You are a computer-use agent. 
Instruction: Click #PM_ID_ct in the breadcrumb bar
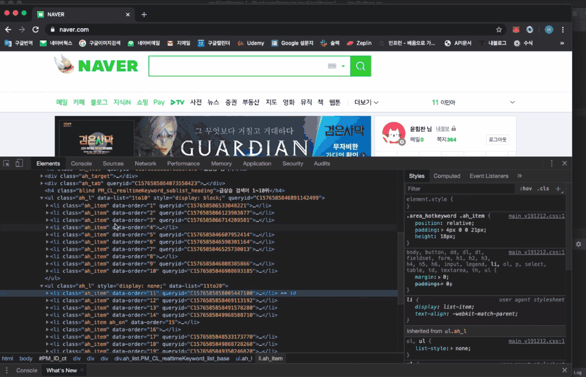click(53, 358)
